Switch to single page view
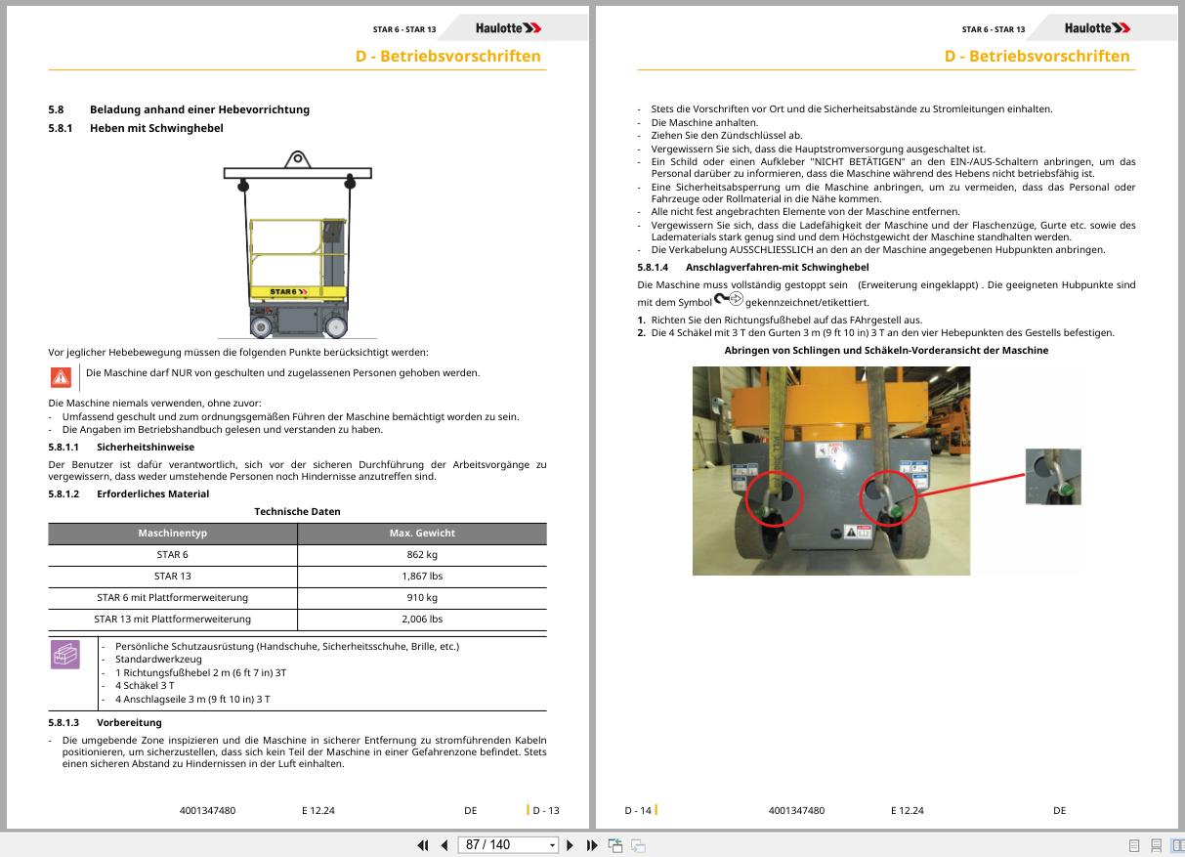Viewport: 1185px width, 857px height. [x=1134, y=845]
